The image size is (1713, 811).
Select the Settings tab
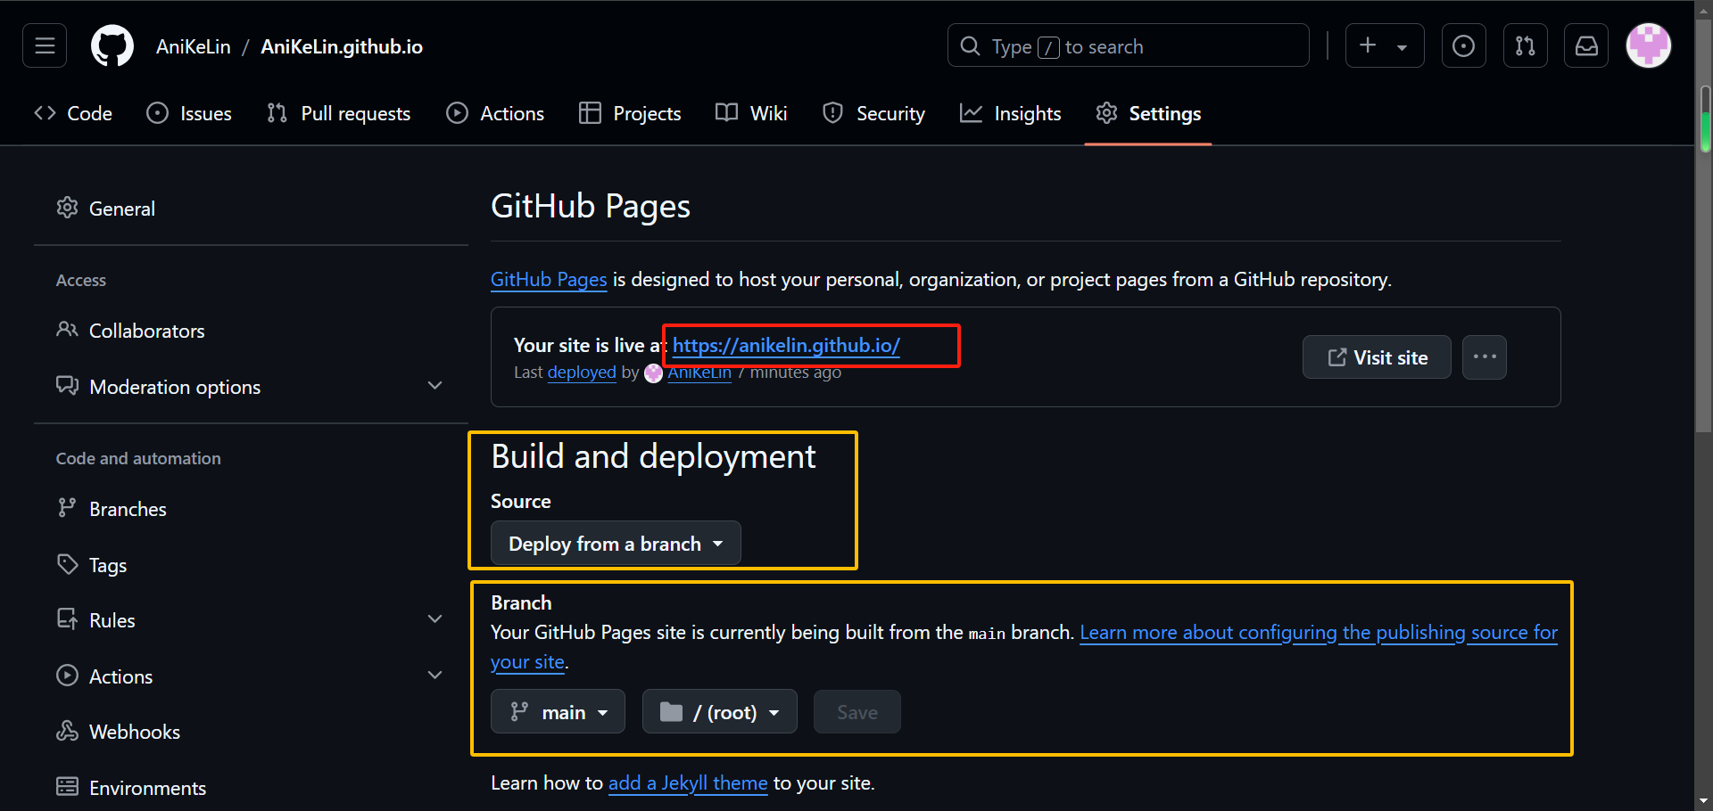coord(1148,113)
